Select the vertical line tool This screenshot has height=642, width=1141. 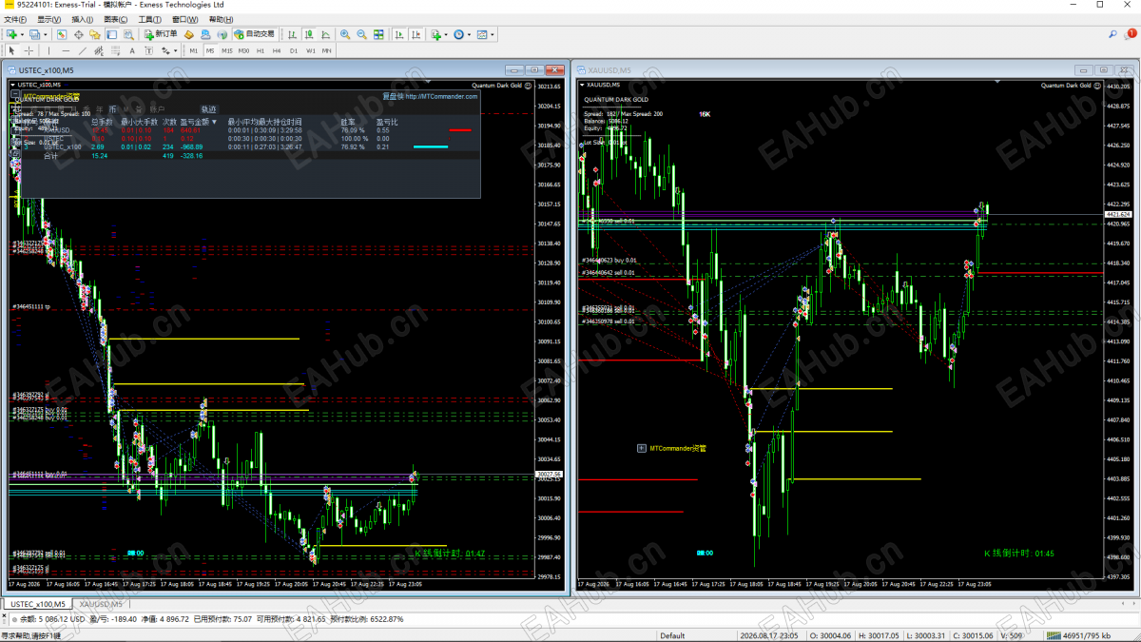pyautogui.click(x=48, y=50)
